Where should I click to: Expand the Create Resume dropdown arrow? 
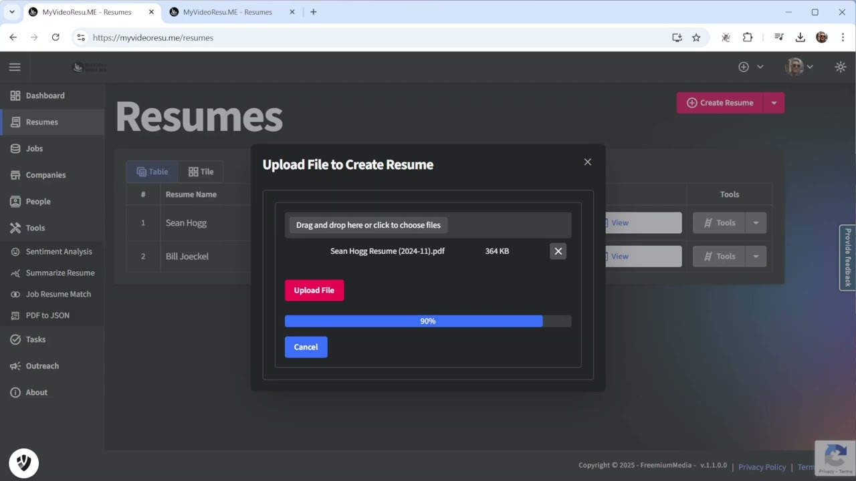(774, 103)
